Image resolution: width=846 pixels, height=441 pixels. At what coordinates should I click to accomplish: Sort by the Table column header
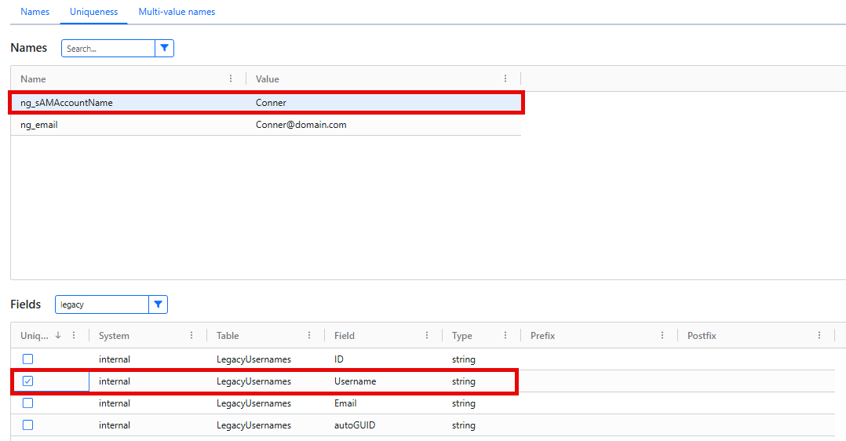[x=228, y=335]
